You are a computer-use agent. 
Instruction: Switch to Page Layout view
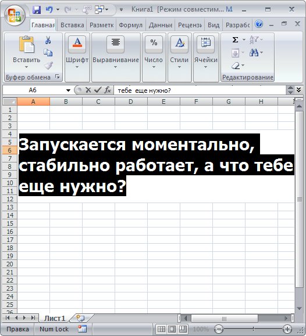pyautogui.click(x=172, y=329)
